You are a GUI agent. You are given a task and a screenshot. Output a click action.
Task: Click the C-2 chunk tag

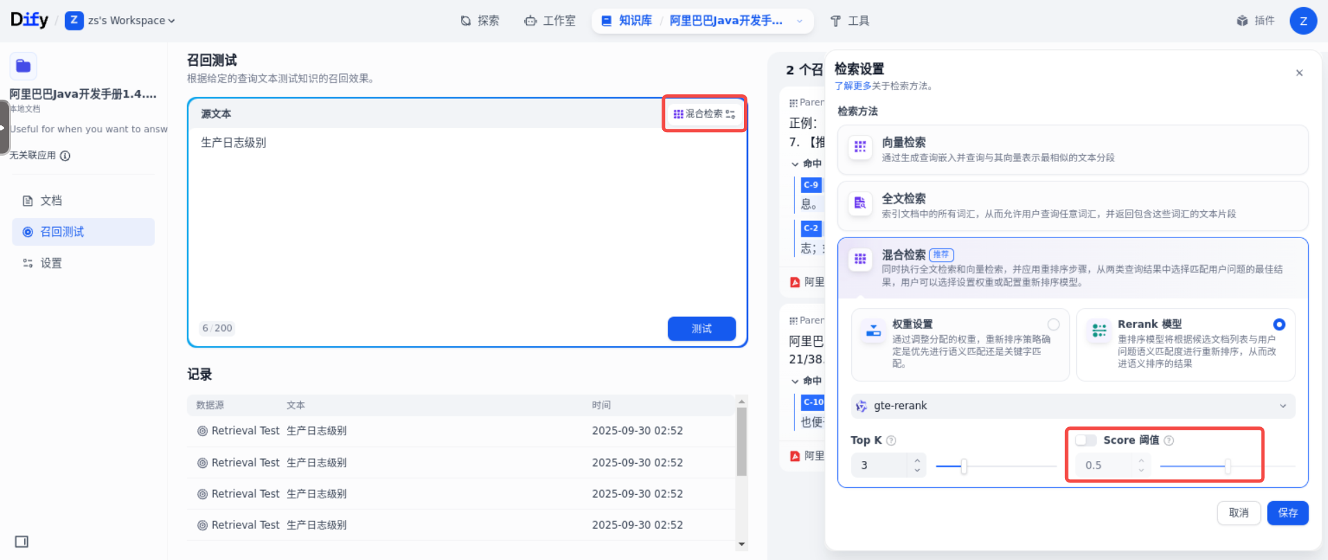[x=811, y=228]
